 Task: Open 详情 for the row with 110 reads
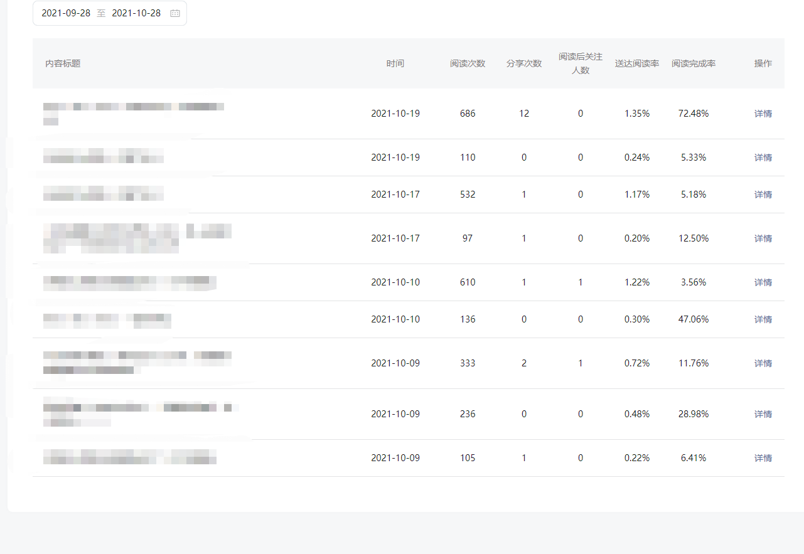tap(763, 157)
